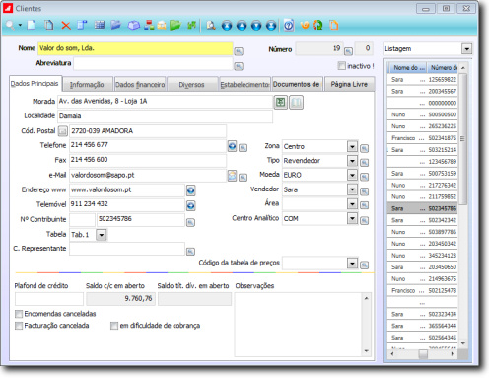The width and height of the screenshot is (489, 378).
Task: Click in the Observações text area
Action: 299,325
